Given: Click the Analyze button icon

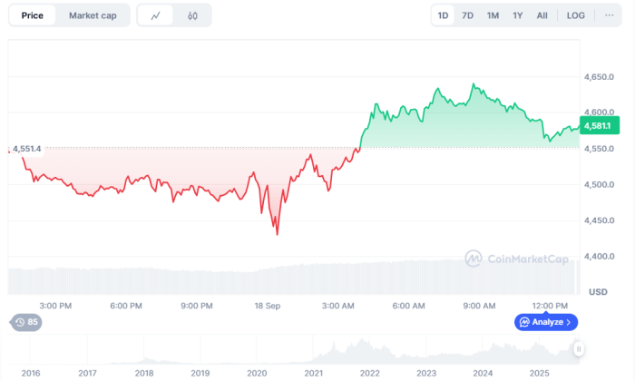Looking at the screenshot, I should point(524,322).
